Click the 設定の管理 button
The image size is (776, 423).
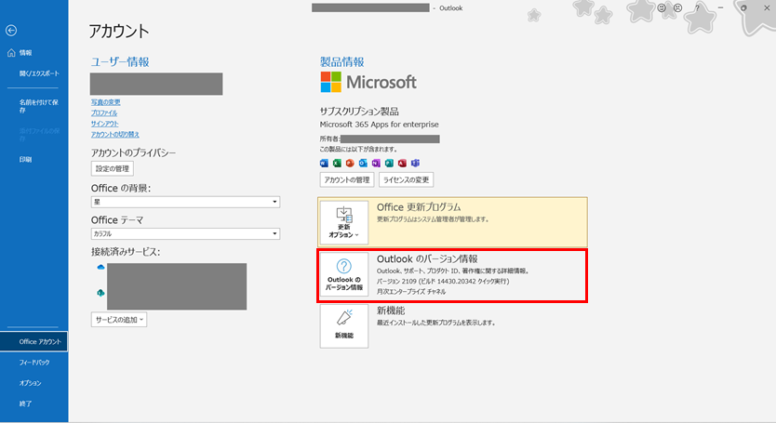tap(113, 168)
